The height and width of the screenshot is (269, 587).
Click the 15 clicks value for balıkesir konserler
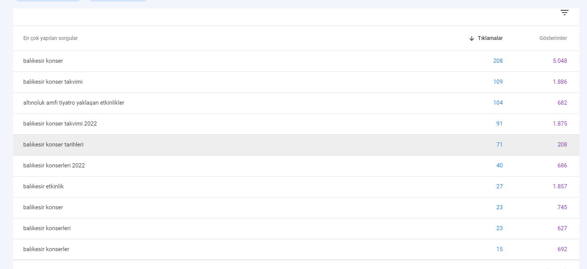(x=500, y=249)
